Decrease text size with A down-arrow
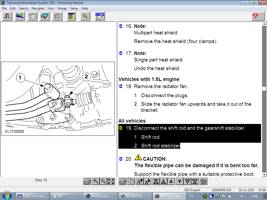267x200 pixels. (x=148, y=181)
